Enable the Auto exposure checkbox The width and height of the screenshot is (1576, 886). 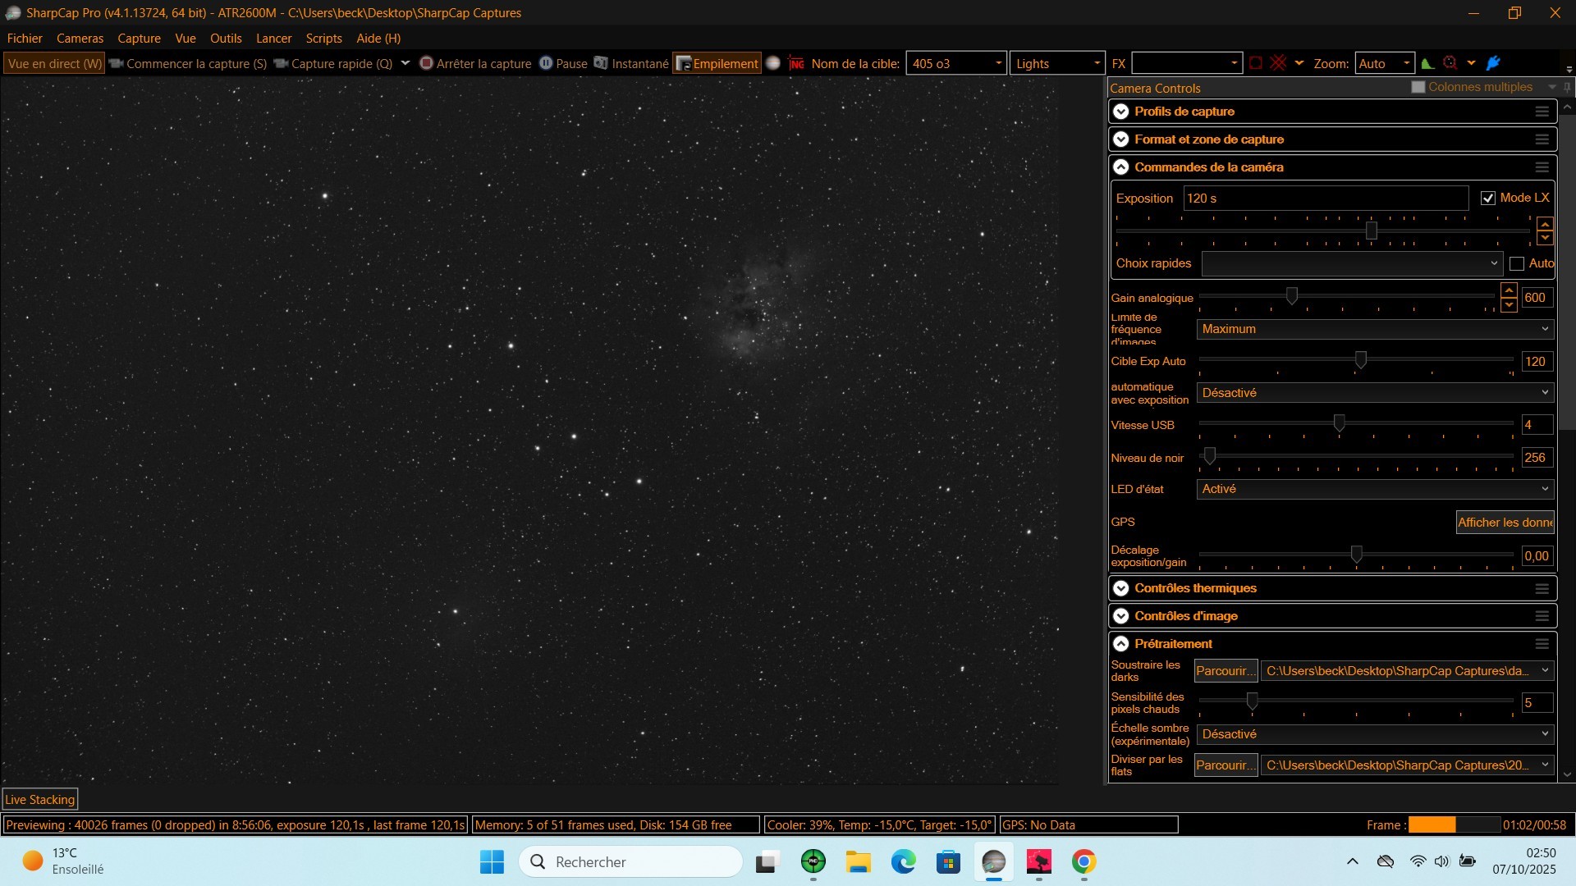click(1517, 263)
